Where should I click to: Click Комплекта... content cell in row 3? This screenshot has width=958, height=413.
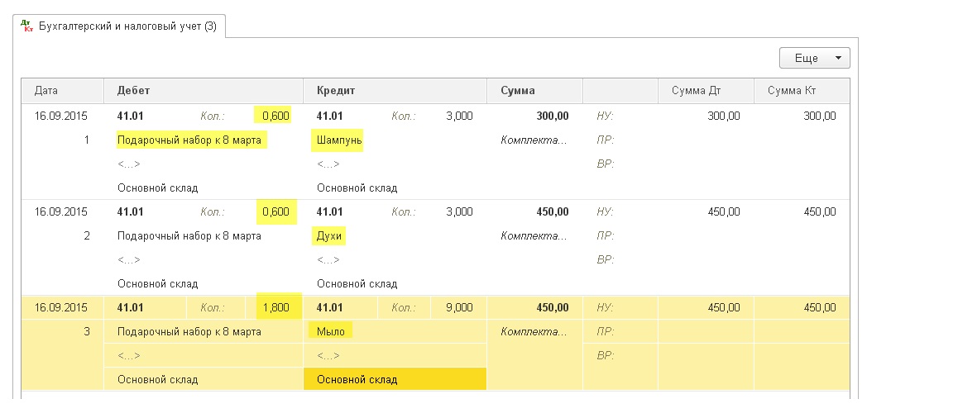tap(534, 331)
